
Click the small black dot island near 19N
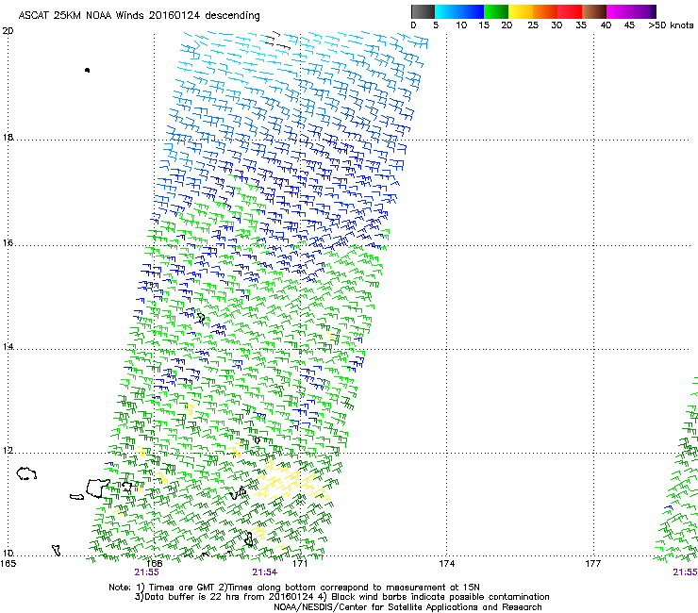tap(87, 70)
